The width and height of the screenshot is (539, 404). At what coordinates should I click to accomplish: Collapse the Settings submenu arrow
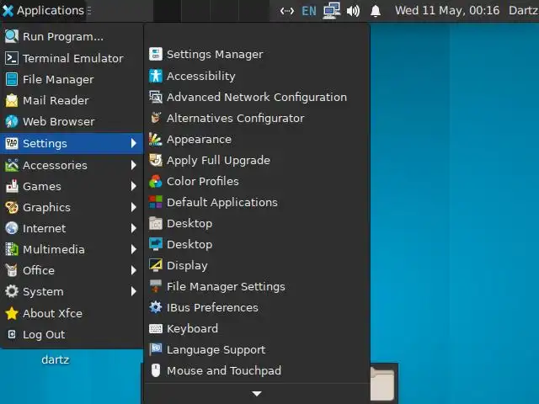click(x=134, y=143)
